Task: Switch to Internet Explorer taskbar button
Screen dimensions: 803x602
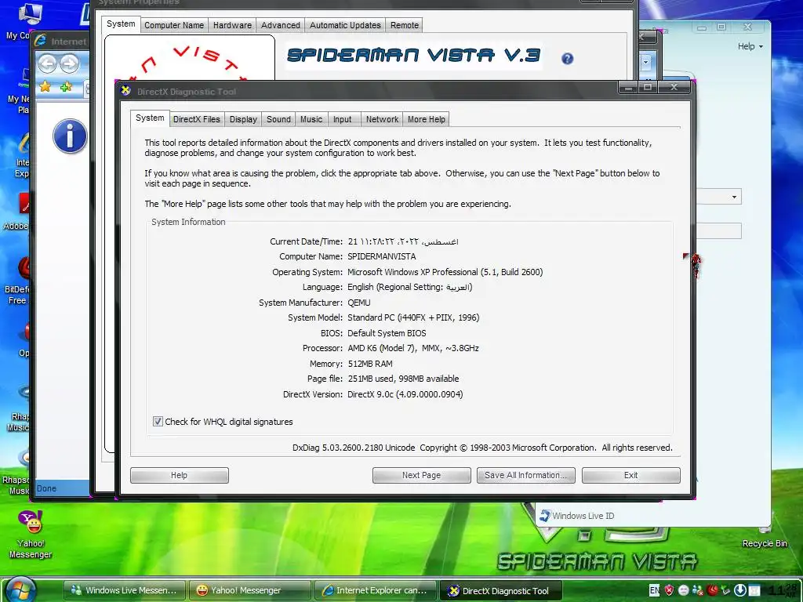Action: click(x=375, y=590)
